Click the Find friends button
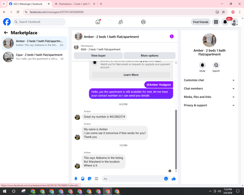 tap(201, 22)
